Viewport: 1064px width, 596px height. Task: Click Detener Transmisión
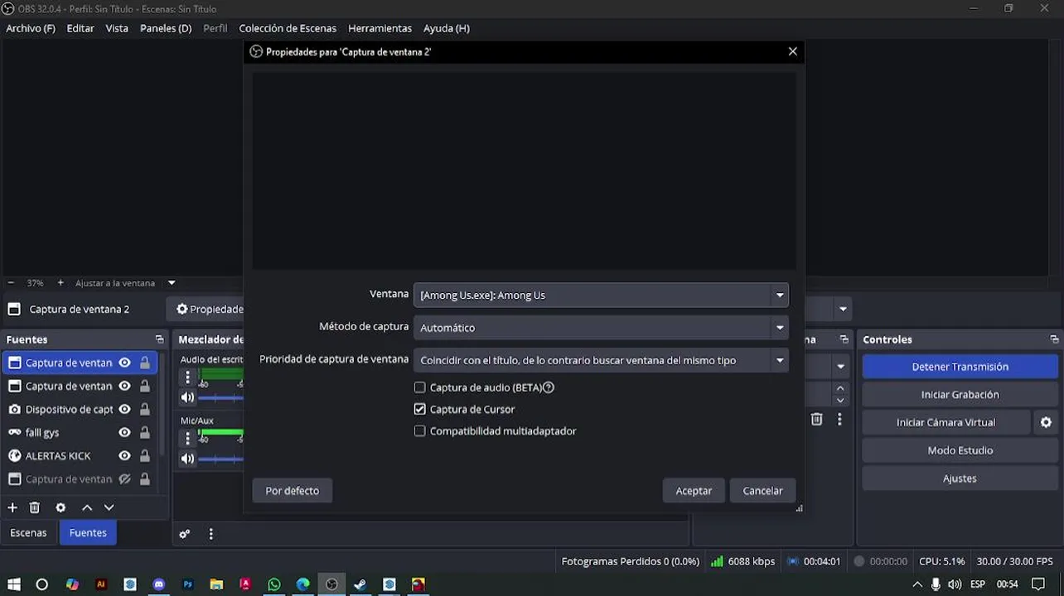pyautogui.click(x=960, y=367)
